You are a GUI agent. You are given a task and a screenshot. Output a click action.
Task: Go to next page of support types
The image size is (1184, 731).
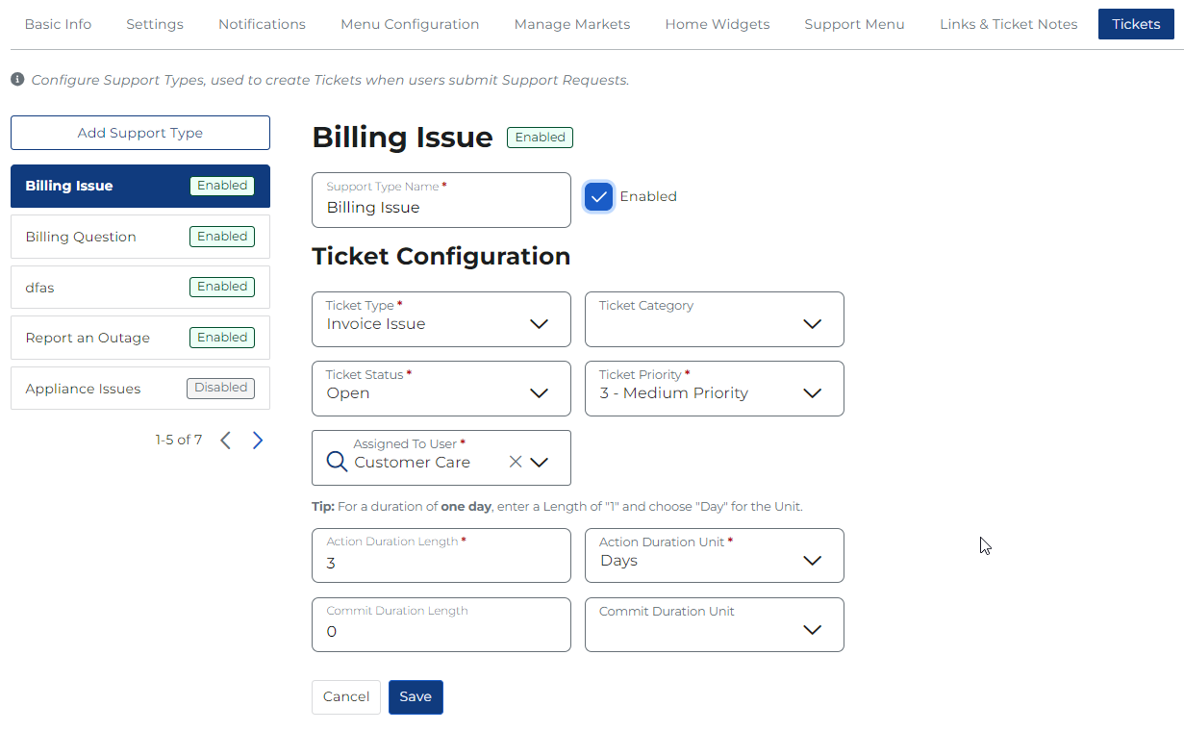tap(258, 441)
